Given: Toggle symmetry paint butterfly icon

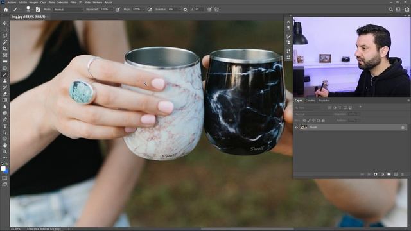Looking at the screenshot, I should (217, 10).
